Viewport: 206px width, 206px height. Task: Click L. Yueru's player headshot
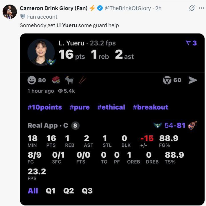pos(41,52)
